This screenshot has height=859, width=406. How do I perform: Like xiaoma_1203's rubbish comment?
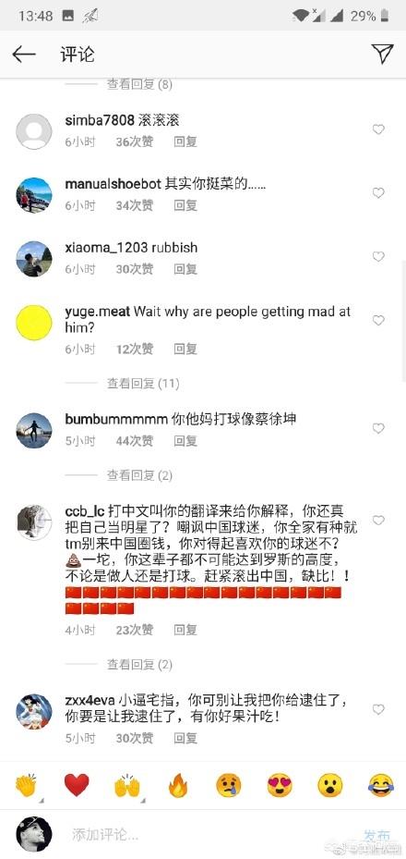coord(378,256)
